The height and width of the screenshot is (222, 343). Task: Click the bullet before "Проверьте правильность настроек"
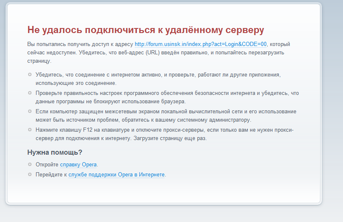pyautogui.click(x=30, y=93)
